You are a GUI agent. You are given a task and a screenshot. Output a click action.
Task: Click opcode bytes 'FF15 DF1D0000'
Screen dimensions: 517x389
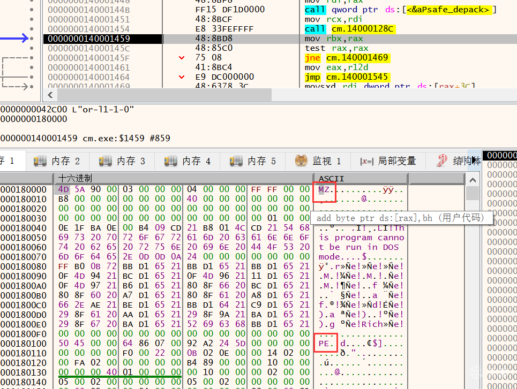click(x=230, y=10)
